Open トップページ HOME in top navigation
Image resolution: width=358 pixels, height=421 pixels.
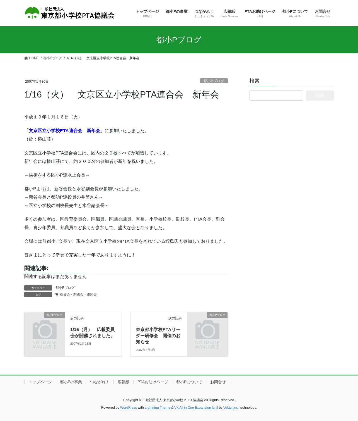(147, 13)
